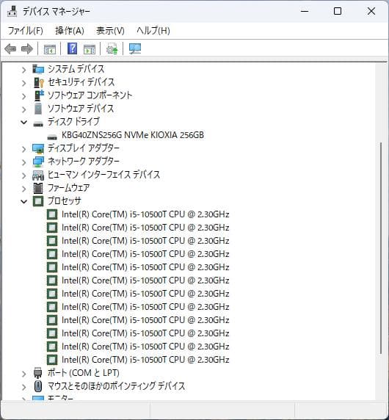Click the ディスク ドライブ drive icon
The height and width of the screenshot is (420, 389).
click(x=38, y=124)
